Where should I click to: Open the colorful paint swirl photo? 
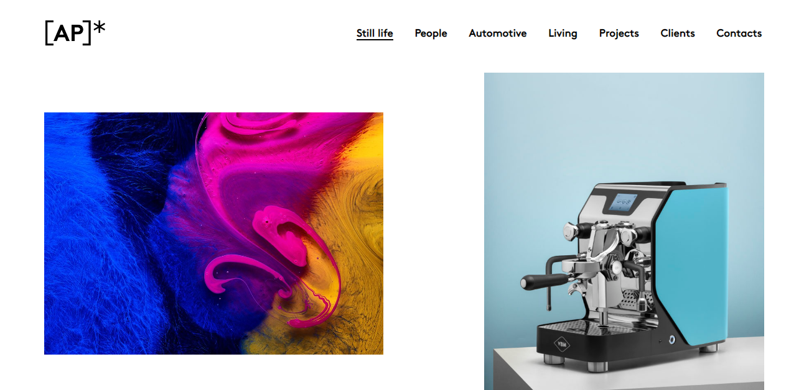(x=213, y=234)
